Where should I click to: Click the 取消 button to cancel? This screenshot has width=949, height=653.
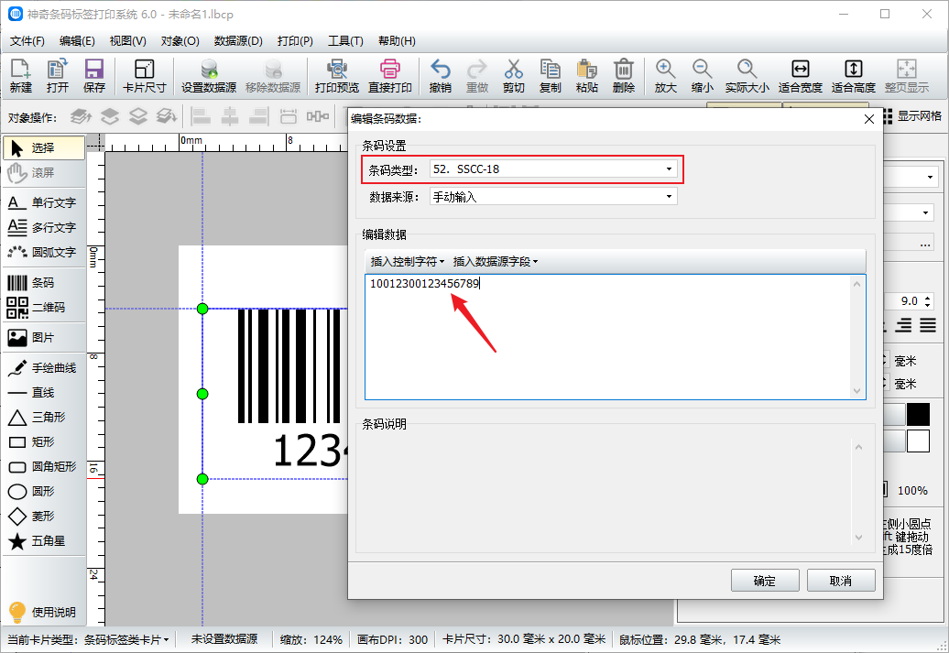coord(840,581)
